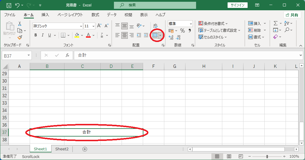
Task: Increase indent
Action: point(146,35)
